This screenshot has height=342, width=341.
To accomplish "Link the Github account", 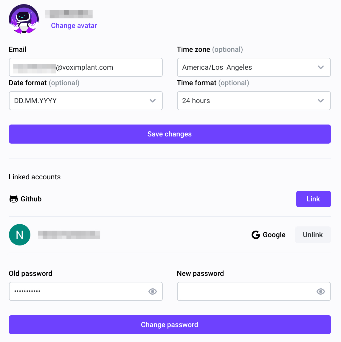I will pos(314,199).
